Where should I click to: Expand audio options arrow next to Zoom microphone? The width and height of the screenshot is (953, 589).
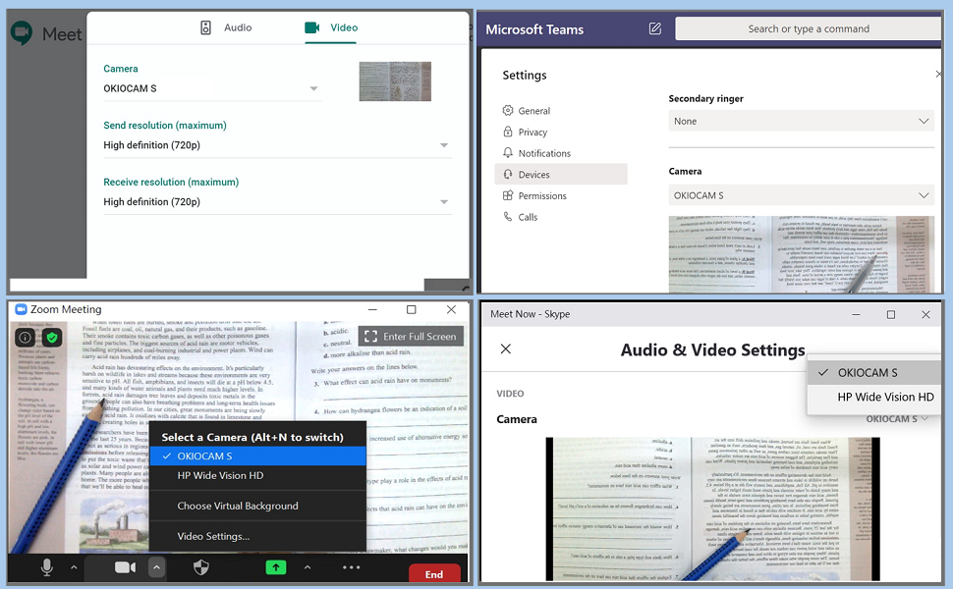click(74, 567)
